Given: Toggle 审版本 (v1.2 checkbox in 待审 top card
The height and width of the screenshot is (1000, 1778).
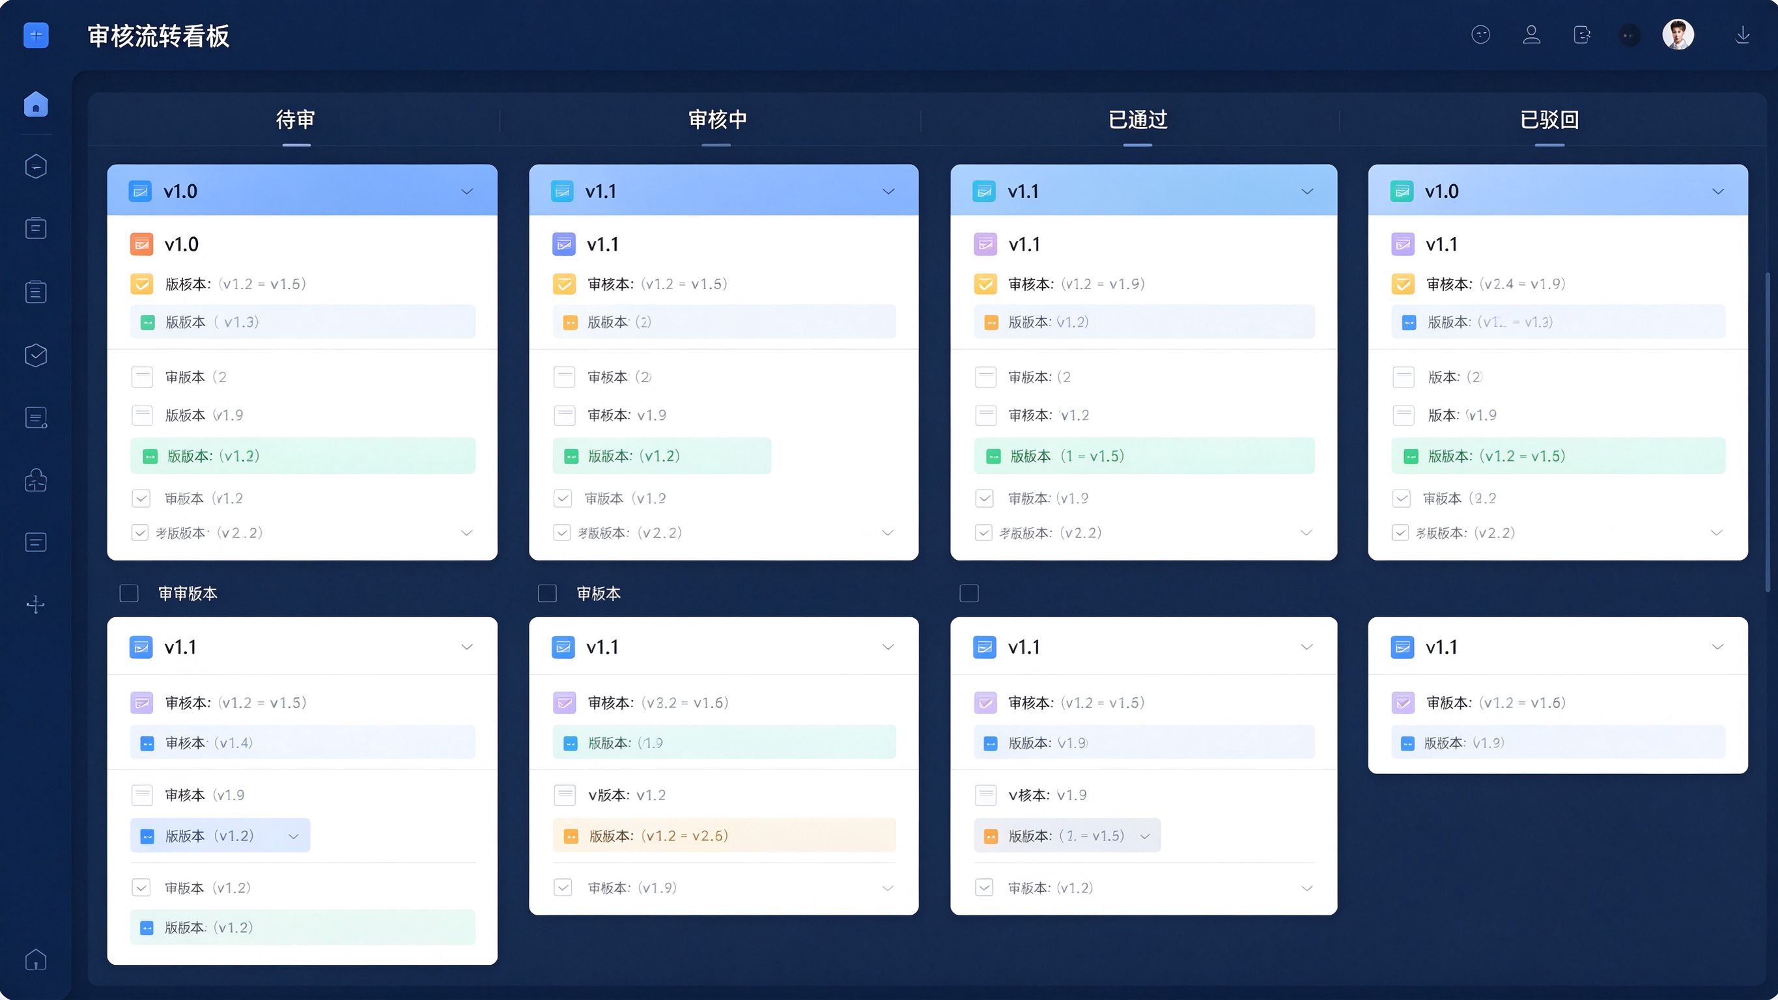Looking at the screenshot, I should (141, 498).
